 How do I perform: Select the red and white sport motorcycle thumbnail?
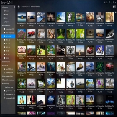[x=100, y=50]
